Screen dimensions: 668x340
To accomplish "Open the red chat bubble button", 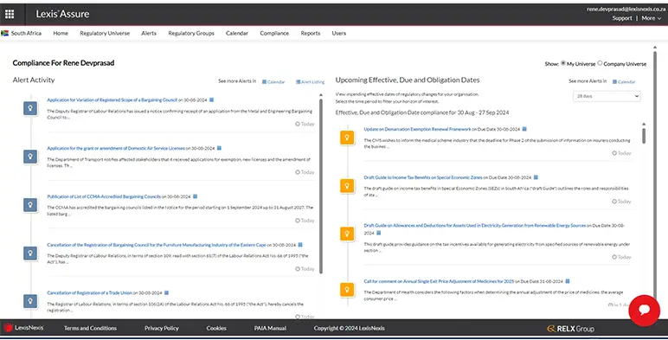I will point(644,311).
